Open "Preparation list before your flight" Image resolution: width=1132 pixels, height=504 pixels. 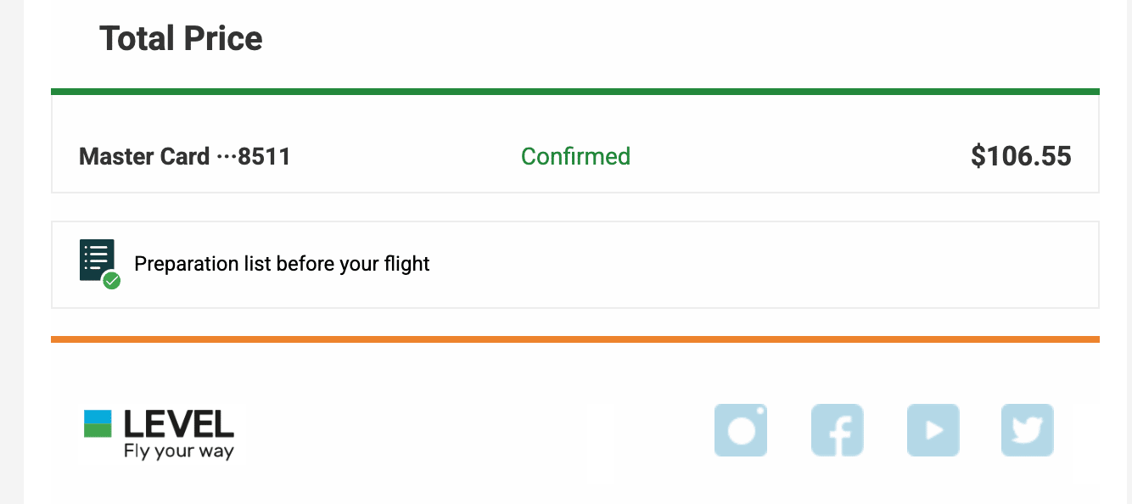[282, 264]
